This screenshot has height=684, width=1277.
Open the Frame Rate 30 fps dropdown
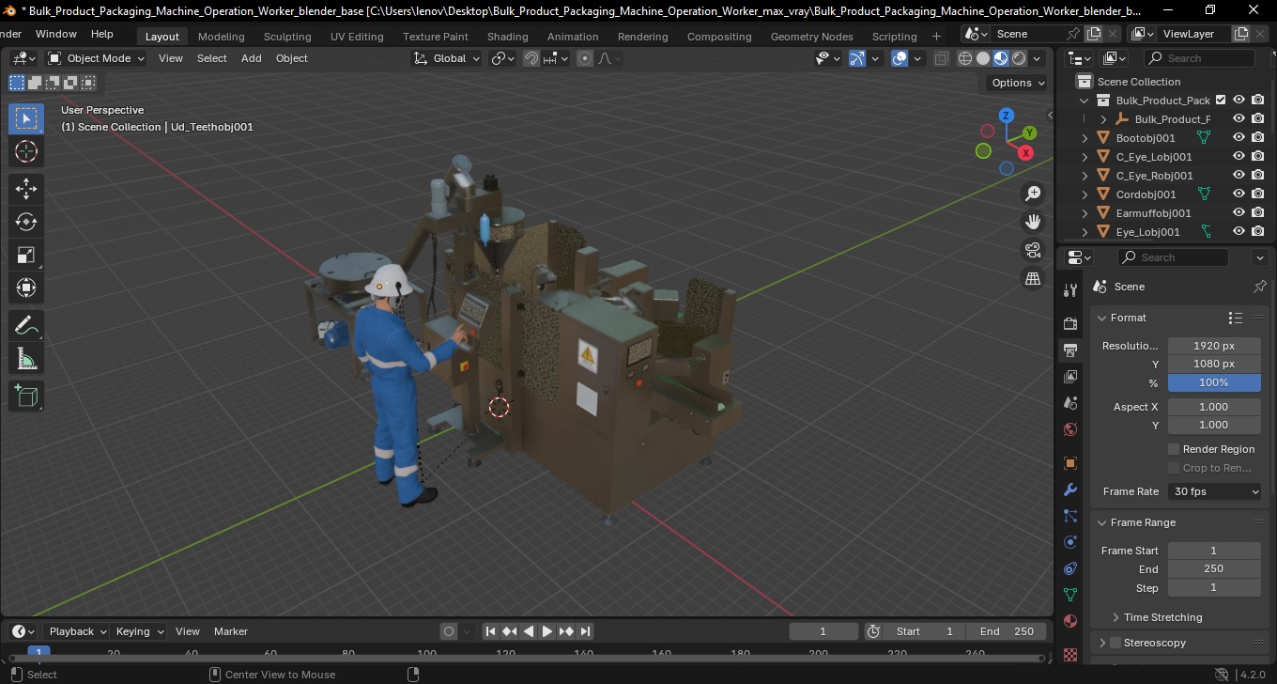[1215, 491]
